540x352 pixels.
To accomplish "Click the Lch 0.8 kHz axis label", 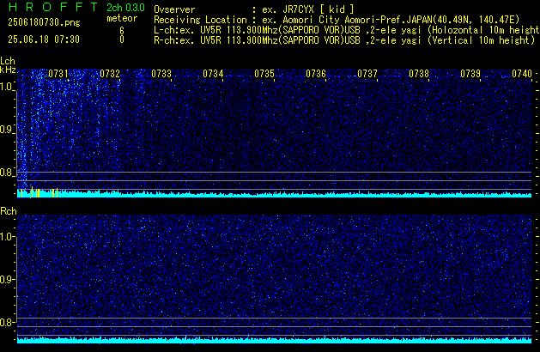I will tap(7, 173).
